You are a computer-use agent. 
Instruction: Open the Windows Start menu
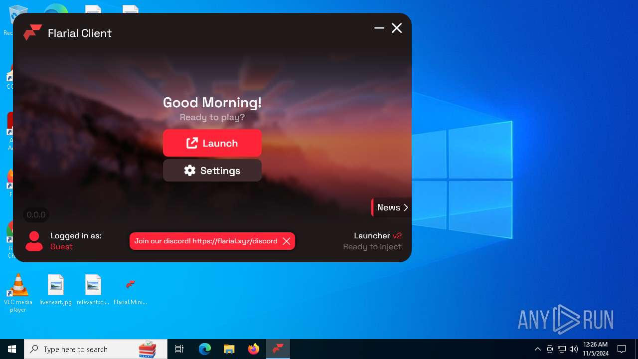[x=12, y=349]
